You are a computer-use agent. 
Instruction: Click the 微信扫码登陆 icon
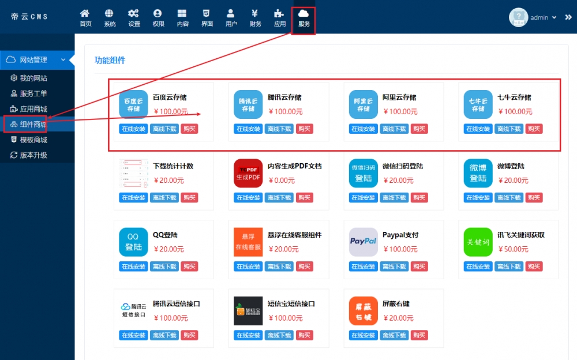363,174
